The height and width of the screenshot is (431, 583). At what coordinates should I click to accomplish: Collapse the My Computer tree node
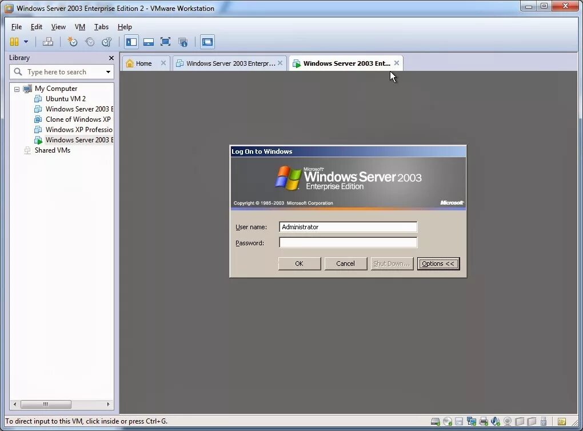tap(17, 89)
